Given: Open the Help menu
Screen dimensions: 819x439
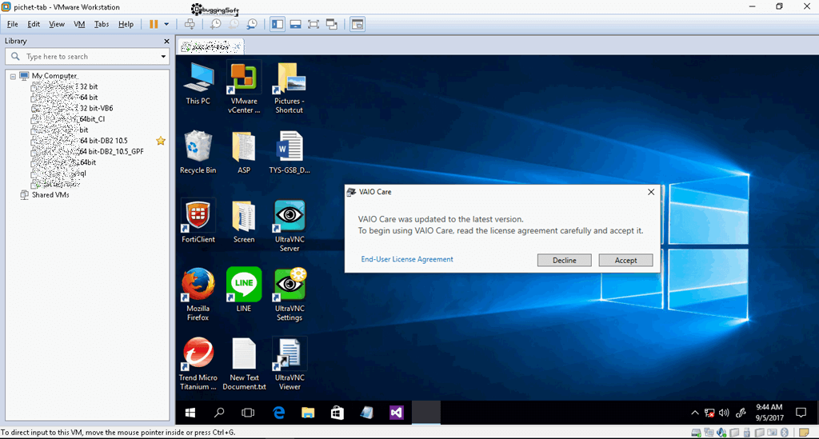Looking at the screenshot, I should click(x=126, y=24).
